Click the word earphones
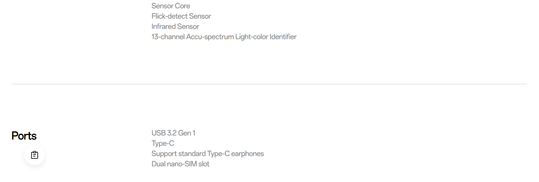Viewport: 539px width, 182px height. coord(247,154)
